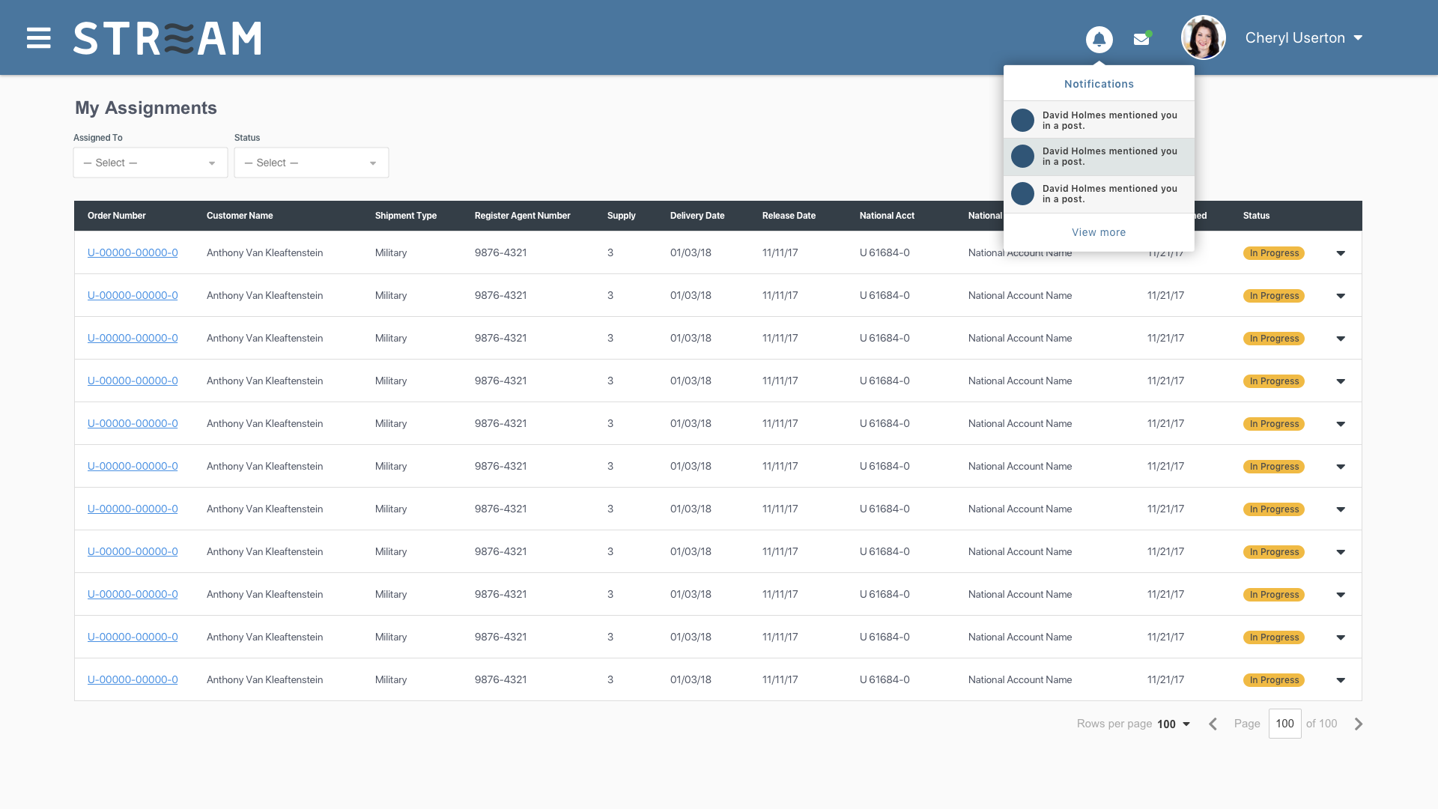Expand the first row's caret arrow
This screenshot has height=809, width=1438.
[x=1341, y=253]
